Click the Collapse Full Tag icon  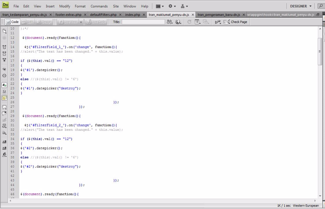(x=4, y=47)
